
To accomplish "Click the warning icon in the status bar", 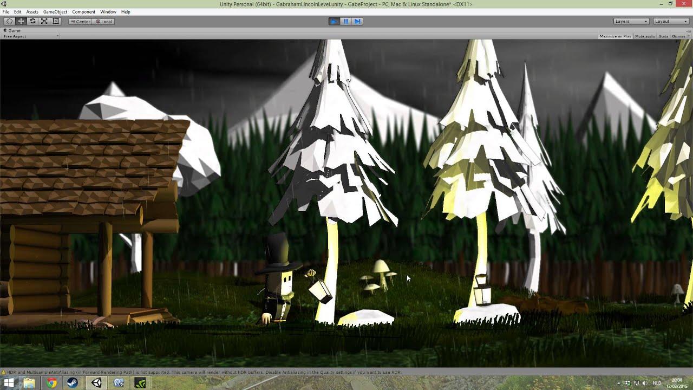I will pos(3,373).
